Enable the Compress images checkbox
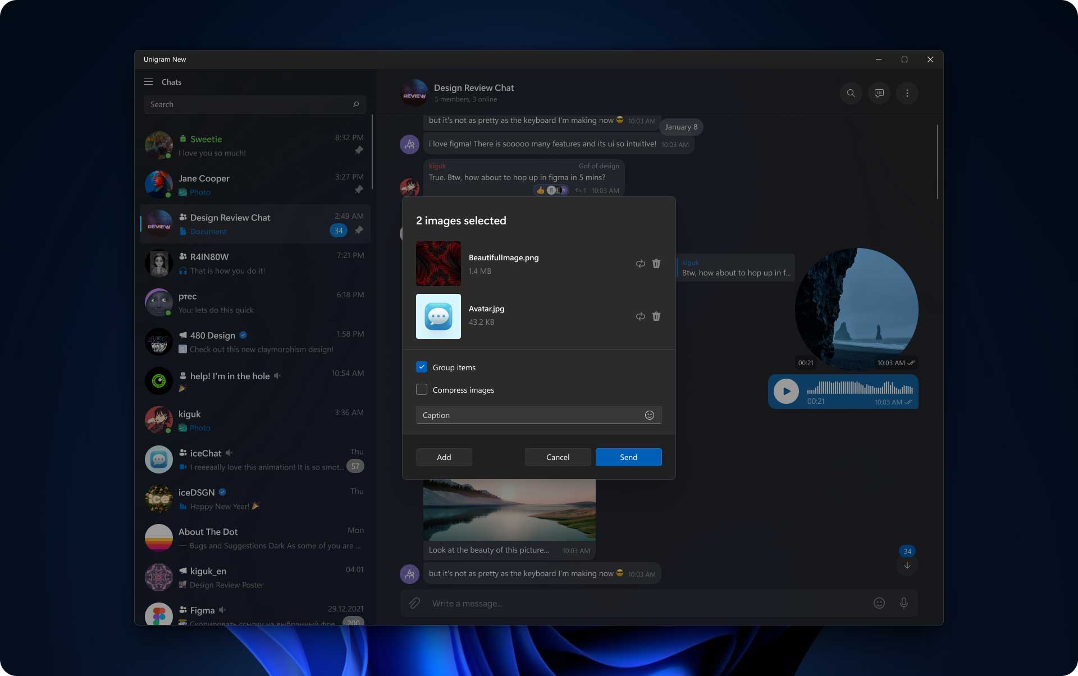1078x676 pixels. coord(422,389)
